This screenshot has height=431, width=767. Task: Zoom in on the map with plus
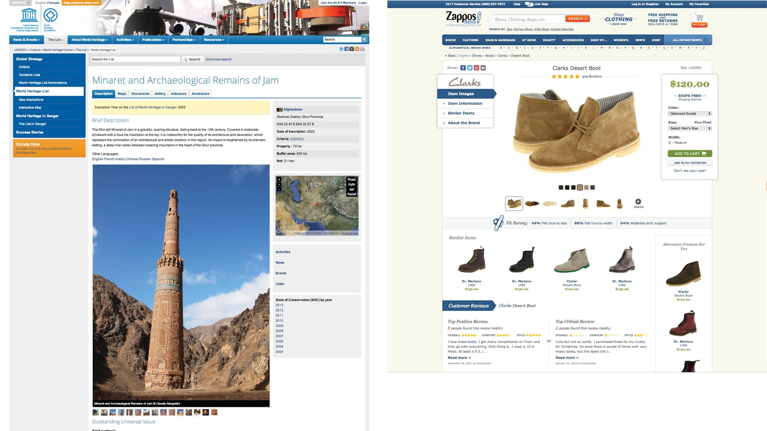279,179
